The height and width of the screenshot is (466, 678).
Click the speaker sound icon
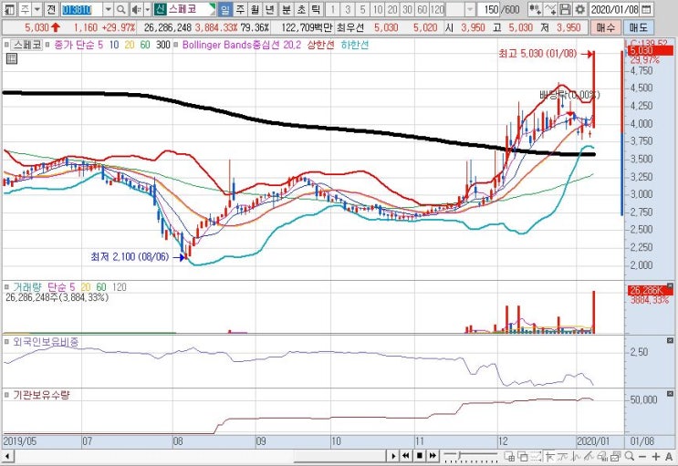coord(136,9)
